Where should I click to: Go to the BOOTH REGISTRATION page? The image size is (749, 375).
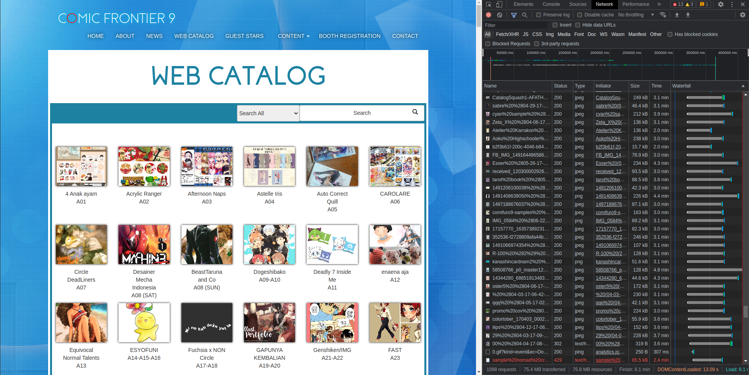[x=349, y=36]
